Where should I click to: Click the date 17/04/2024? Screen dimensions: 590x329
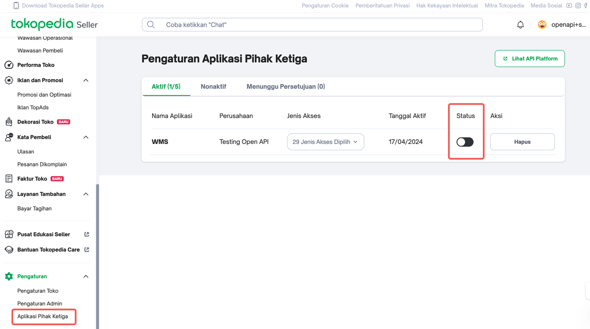click(406, 142)
